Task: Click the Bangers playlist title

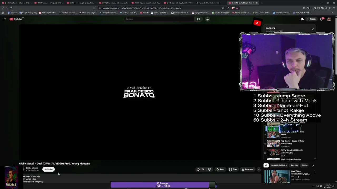Action: tap(270, 28)
